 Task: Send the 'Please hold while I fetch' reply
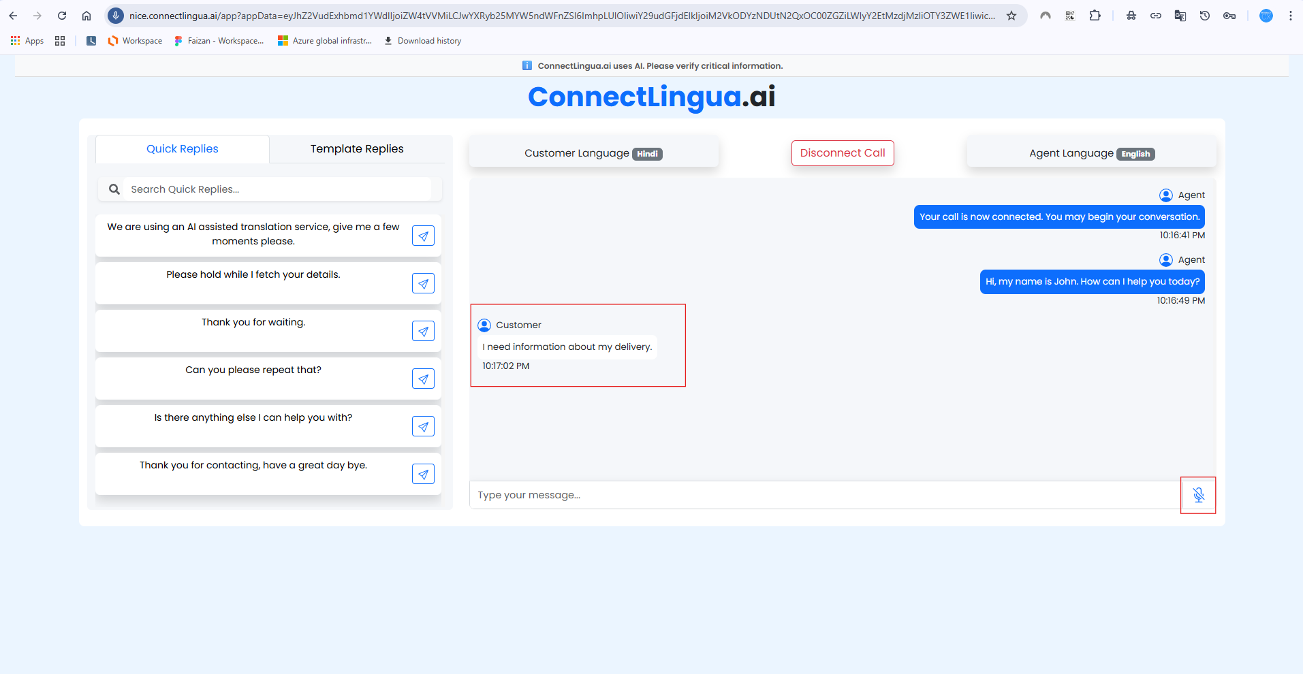[423, 283]
